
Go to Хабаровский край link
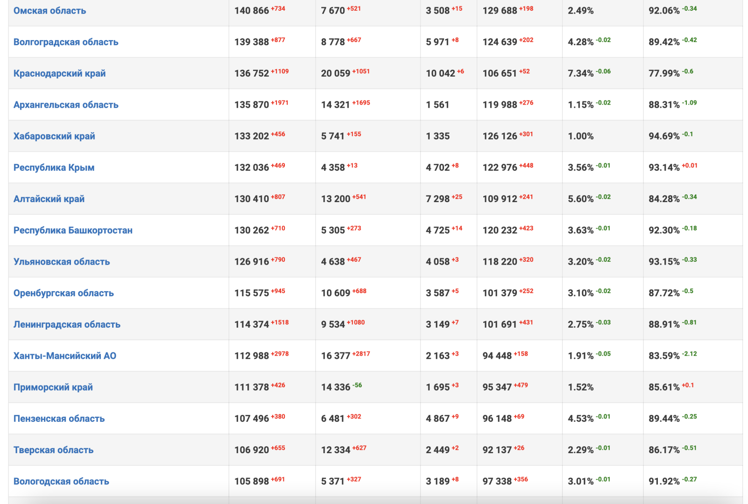click(54, 136)
